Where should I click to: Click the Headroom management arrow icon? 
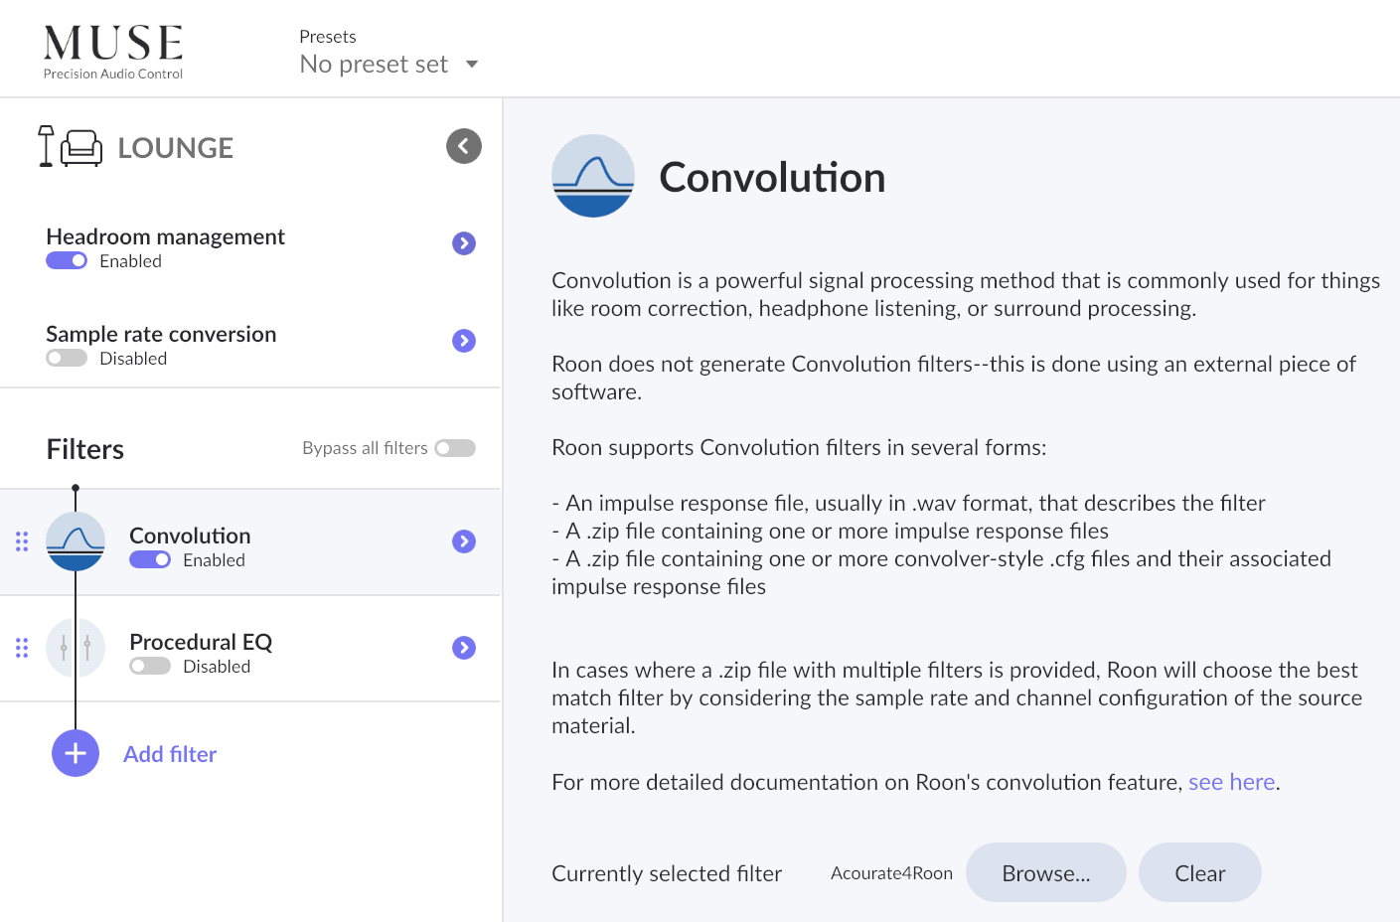tap(463, 242)
